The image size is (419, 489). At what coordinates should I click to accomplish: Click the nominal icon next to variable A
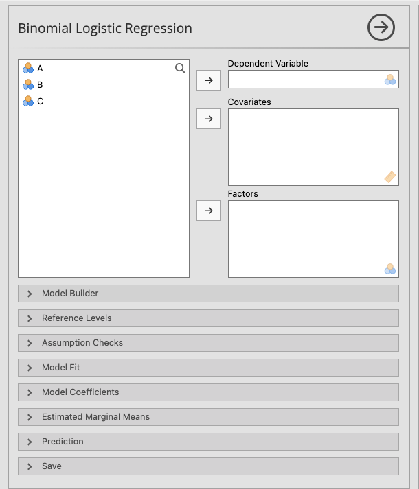pyautogui.click(x=28, y=68)
